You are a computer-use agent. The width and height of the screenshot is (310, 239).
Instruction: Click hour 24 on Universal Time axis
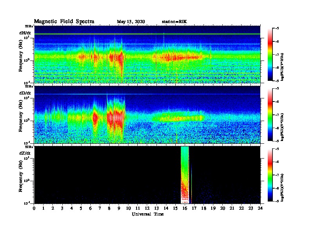point(260,208)
